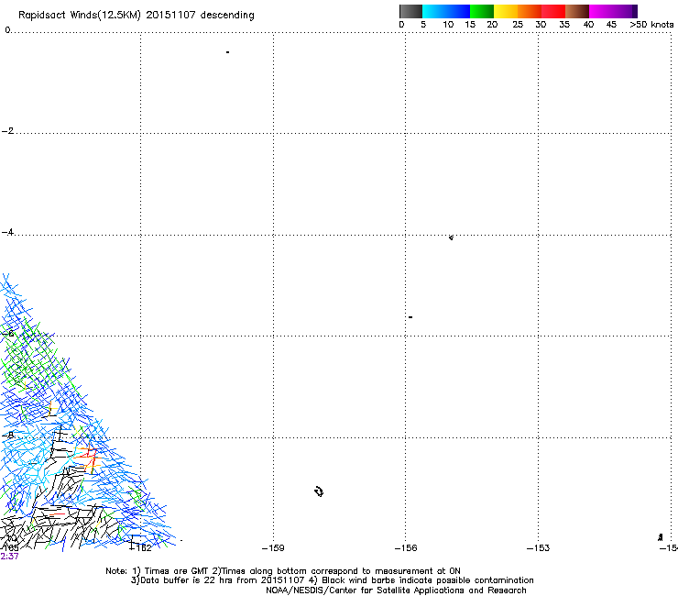
Task: Click the 'Times are GMT' note line
Action: point(283,571)
